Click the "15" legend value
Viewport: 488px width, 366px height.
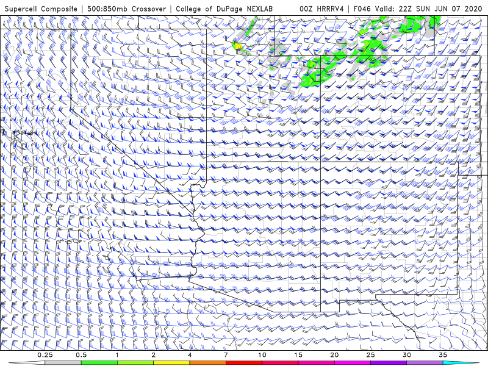coord(298,355)
